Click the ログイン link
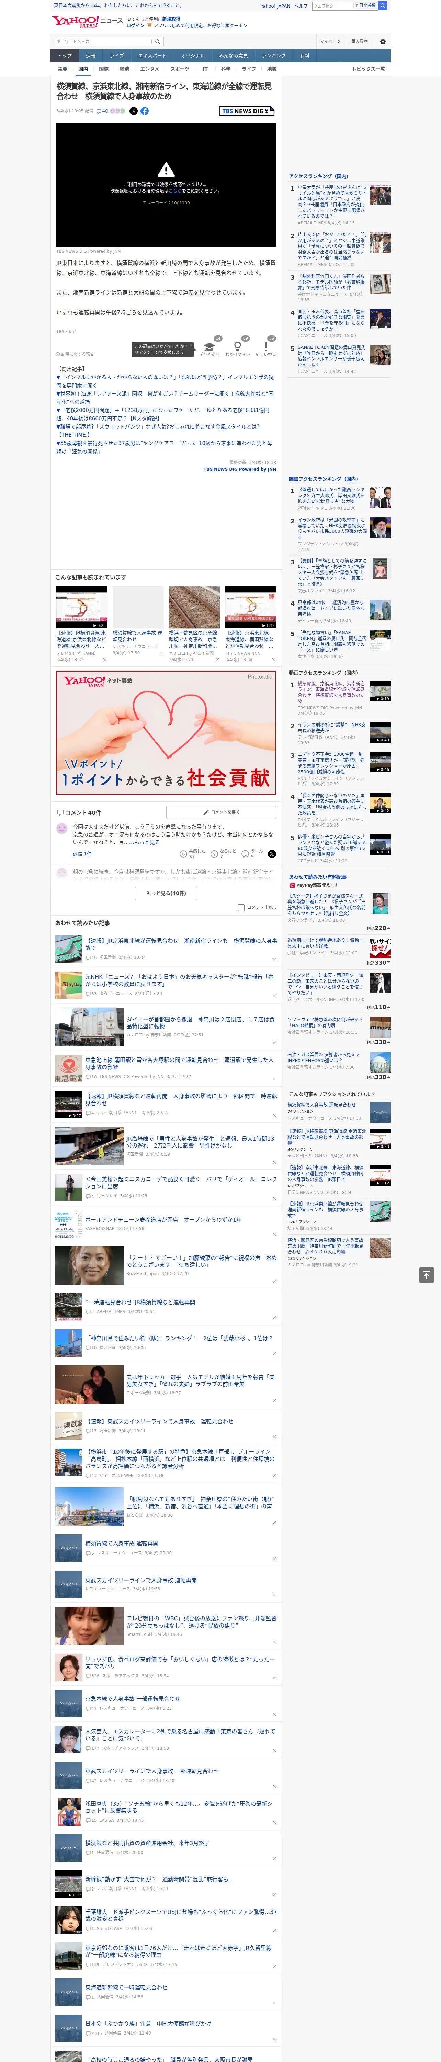 [135, 26]
